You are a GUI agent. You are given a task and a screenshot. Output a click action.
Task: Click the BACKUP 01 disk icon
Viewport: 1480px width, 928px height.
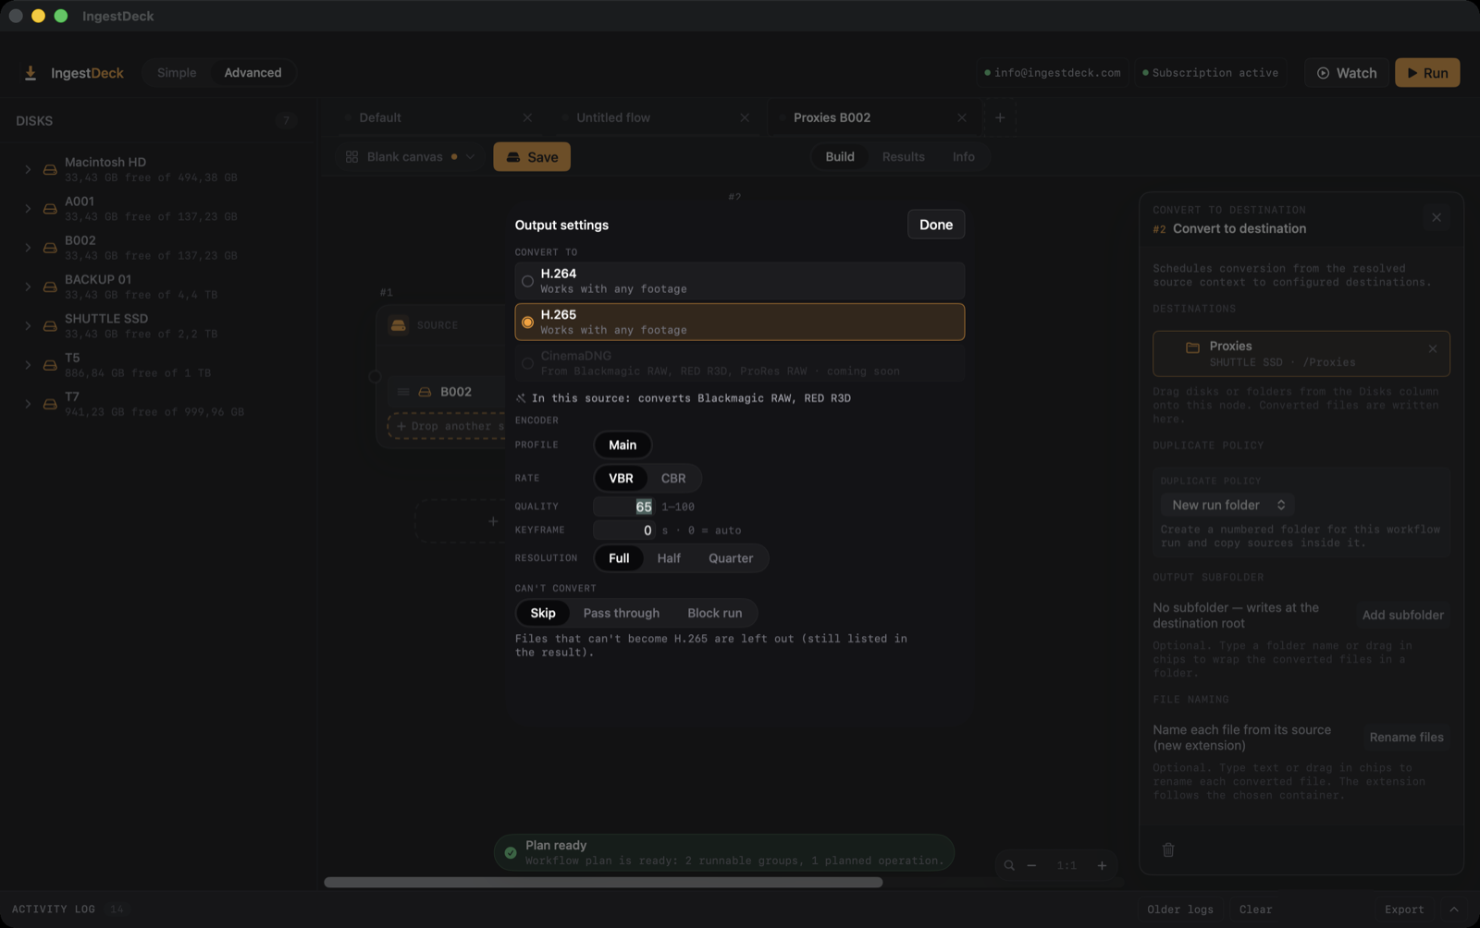pyautogui.click(x=50, y=287)
